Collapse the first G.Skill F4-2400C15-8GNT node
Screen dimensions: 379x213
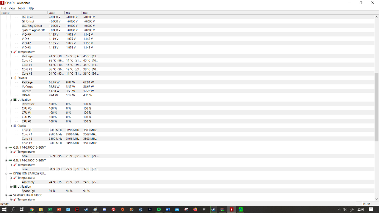(x=6, y=147)
